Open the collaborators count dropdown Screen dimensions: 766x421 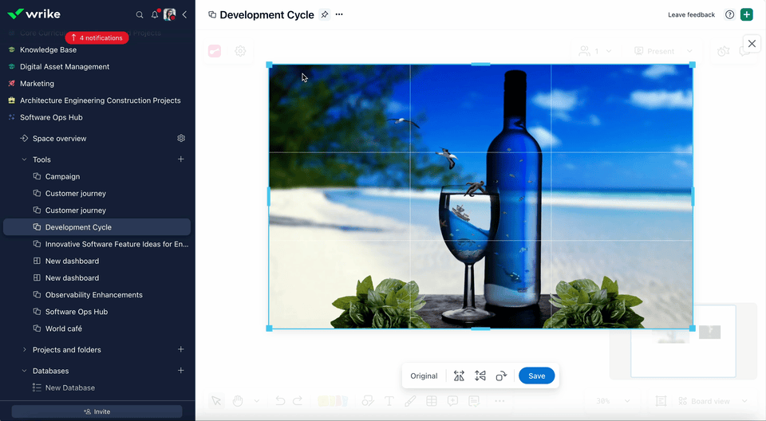point(595,51)
